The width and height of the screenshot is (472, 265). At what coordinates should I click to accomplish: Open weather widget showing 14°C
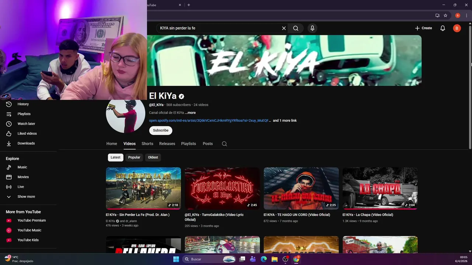19,259
